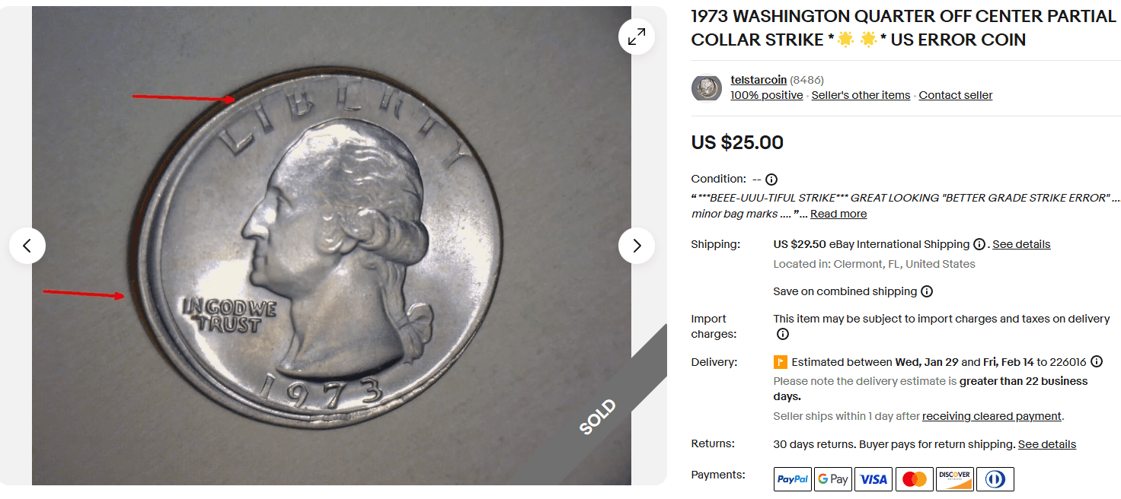
Task: Click the seller's coin avatar thumbnail
Action: [706, 87]
